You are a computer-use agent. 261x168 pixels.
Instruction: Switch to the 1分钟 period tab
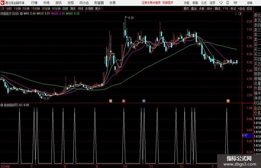tap(17, 9)
